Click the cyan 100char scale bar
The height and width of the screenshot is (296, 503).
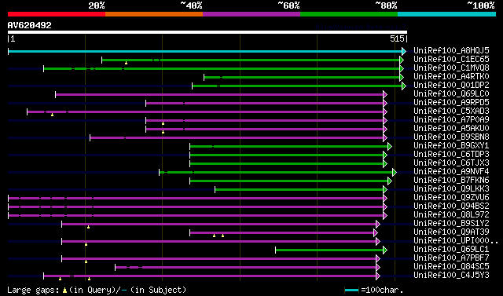tap(351, 291)
